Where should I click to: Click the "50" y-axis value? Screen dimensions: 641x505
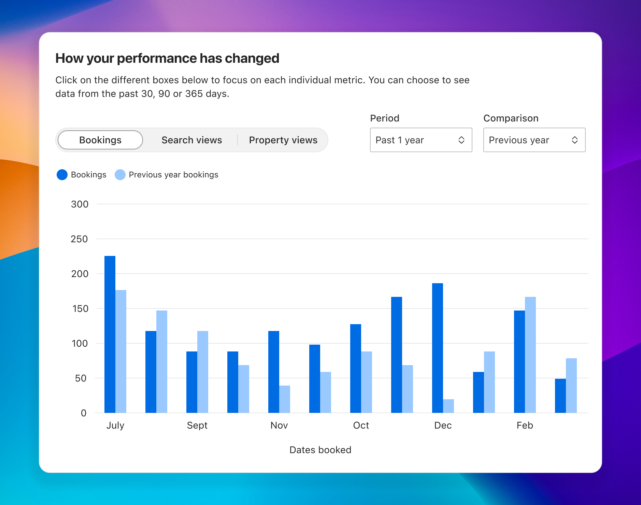tap(81, 378)
